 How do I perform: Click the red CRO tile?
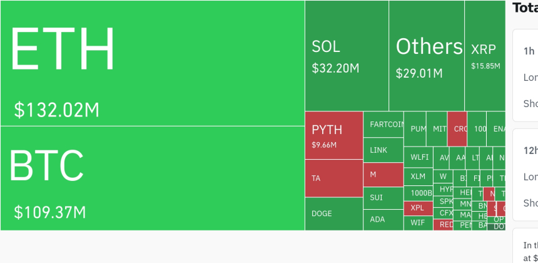coord(457,128)
